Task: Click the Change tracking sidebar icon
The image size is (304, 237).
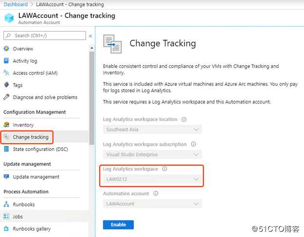Action: tap(6, 136)
